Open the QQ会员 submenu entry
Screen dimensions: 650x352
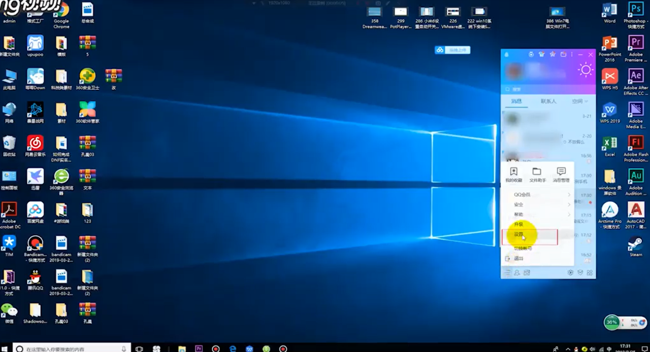pos(537,194)
